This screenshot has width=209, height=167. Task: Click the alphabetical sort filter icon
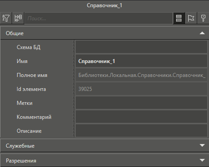coord(6,18)
